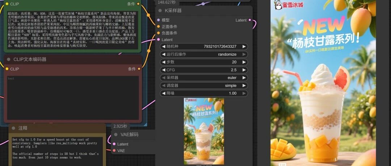The image size is (391, 166).
Task: Click the CLIP文本编码器 node title
Action: [x=30, y=59]
